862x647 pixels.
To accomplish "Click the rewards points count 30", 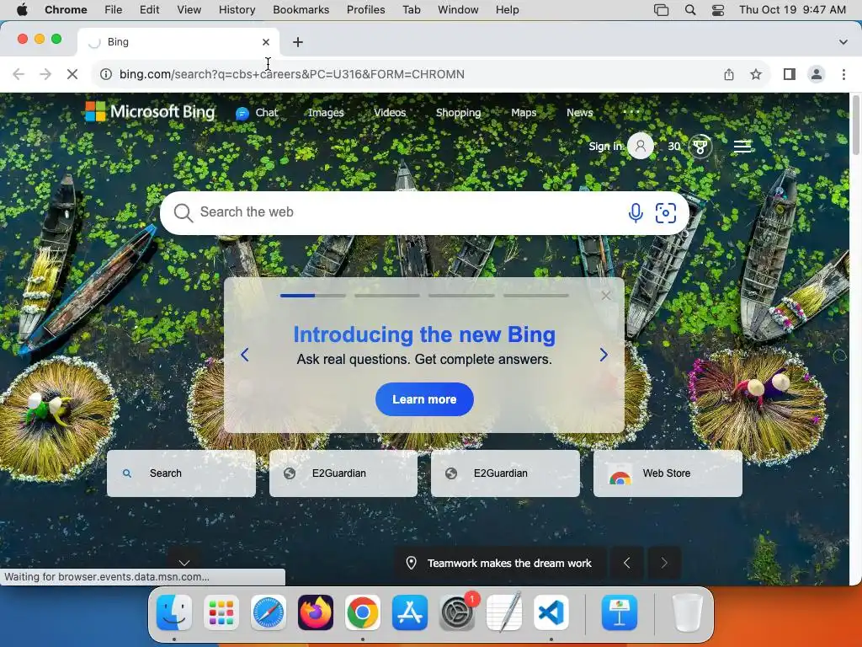I will (x=674, y=147).
